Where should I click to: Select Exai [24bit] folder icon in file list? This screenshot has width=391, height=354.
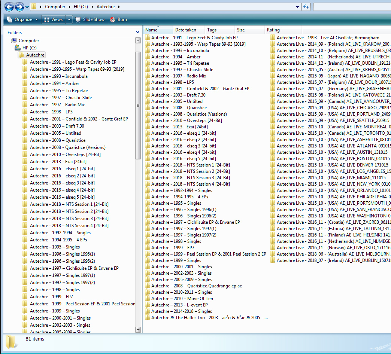(147, 126)
